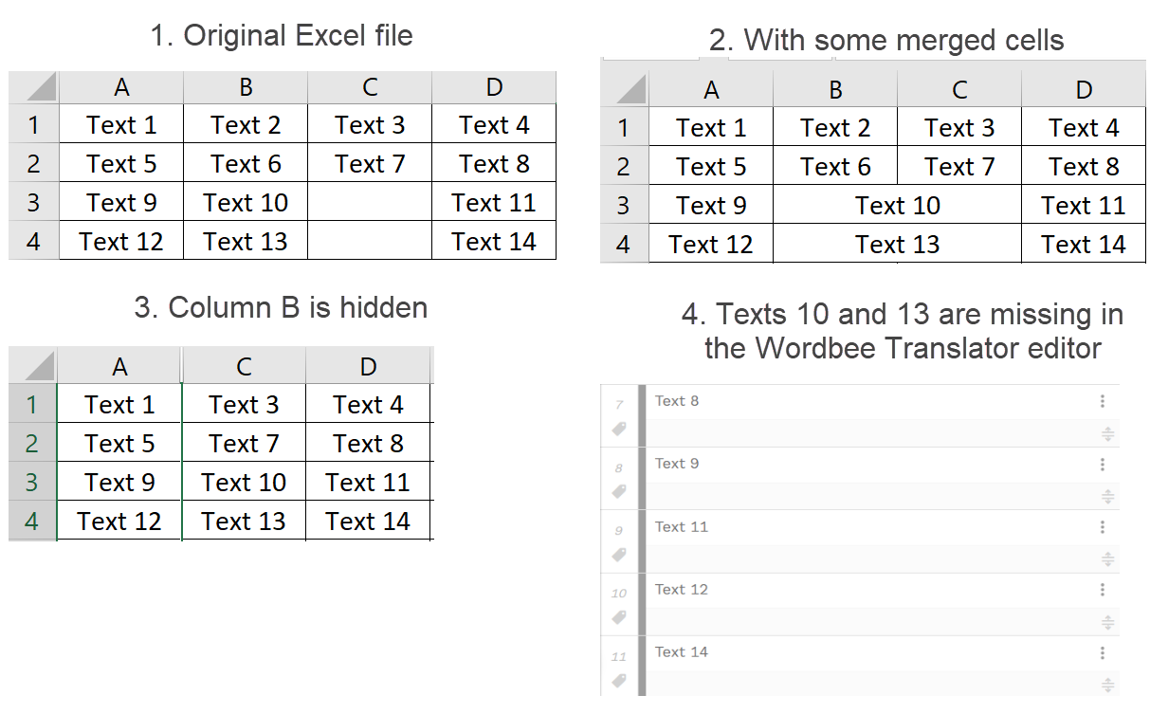The image size is (1150, 714).
Task: Click select-all corner triangle in hidden column B table
Action: pos(40,367)
